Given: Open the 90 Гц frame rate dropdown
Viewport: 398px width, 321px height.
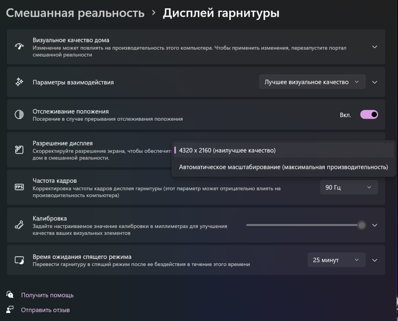Looking at the screenshot, I should coord(349,187).
